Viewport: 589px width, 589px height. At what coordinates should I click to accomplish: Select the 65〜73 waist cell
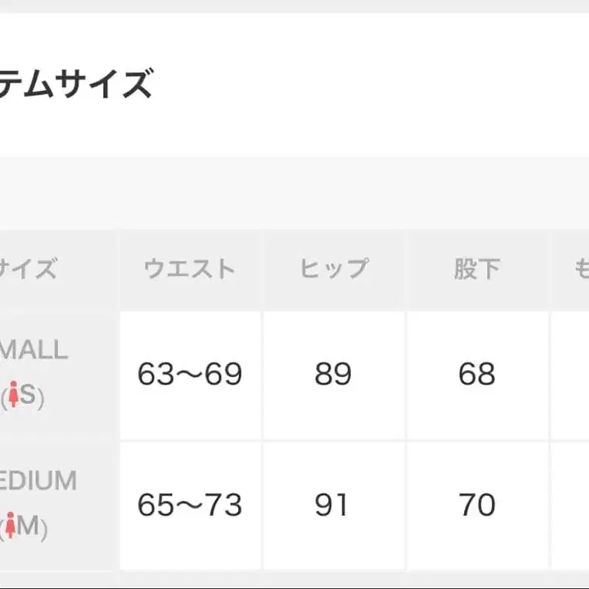click(190, 506)
